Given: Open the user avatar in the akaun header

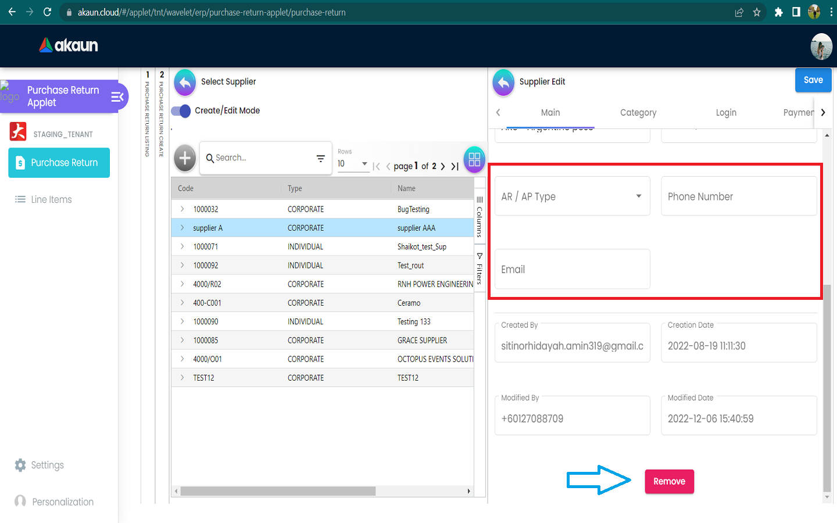Looking at the screenshot, I should tap(821, 46).
